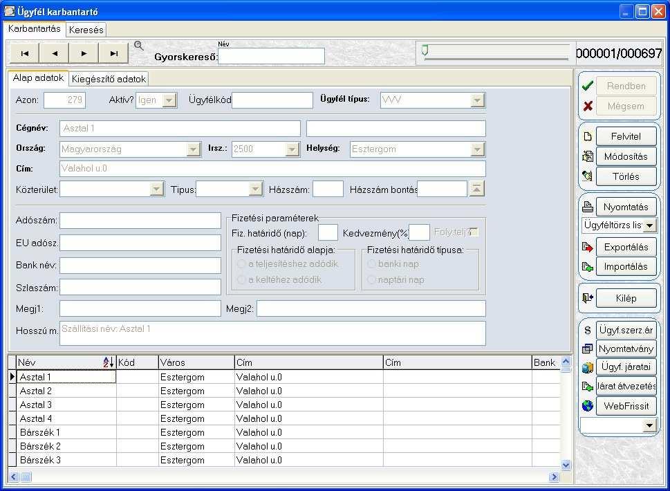Click the red X icon beside Mégsem
This screenshot has width=670, height=491.
click(x=588, y=106)
